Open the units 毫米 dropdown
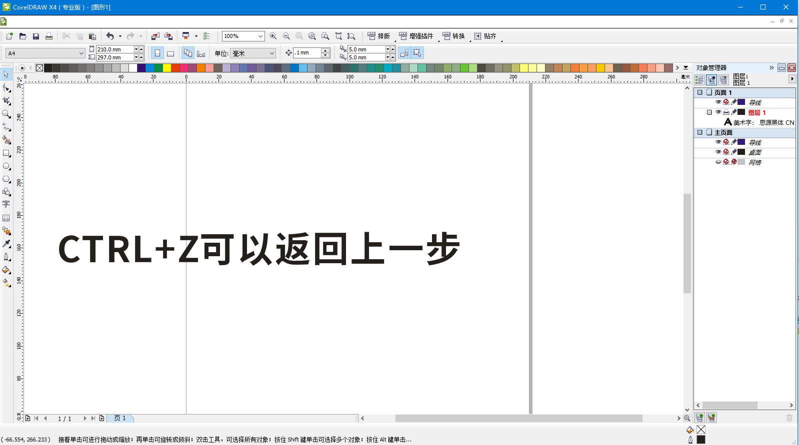The height and width of the screenshot is (445, 799). pos(272,53)
